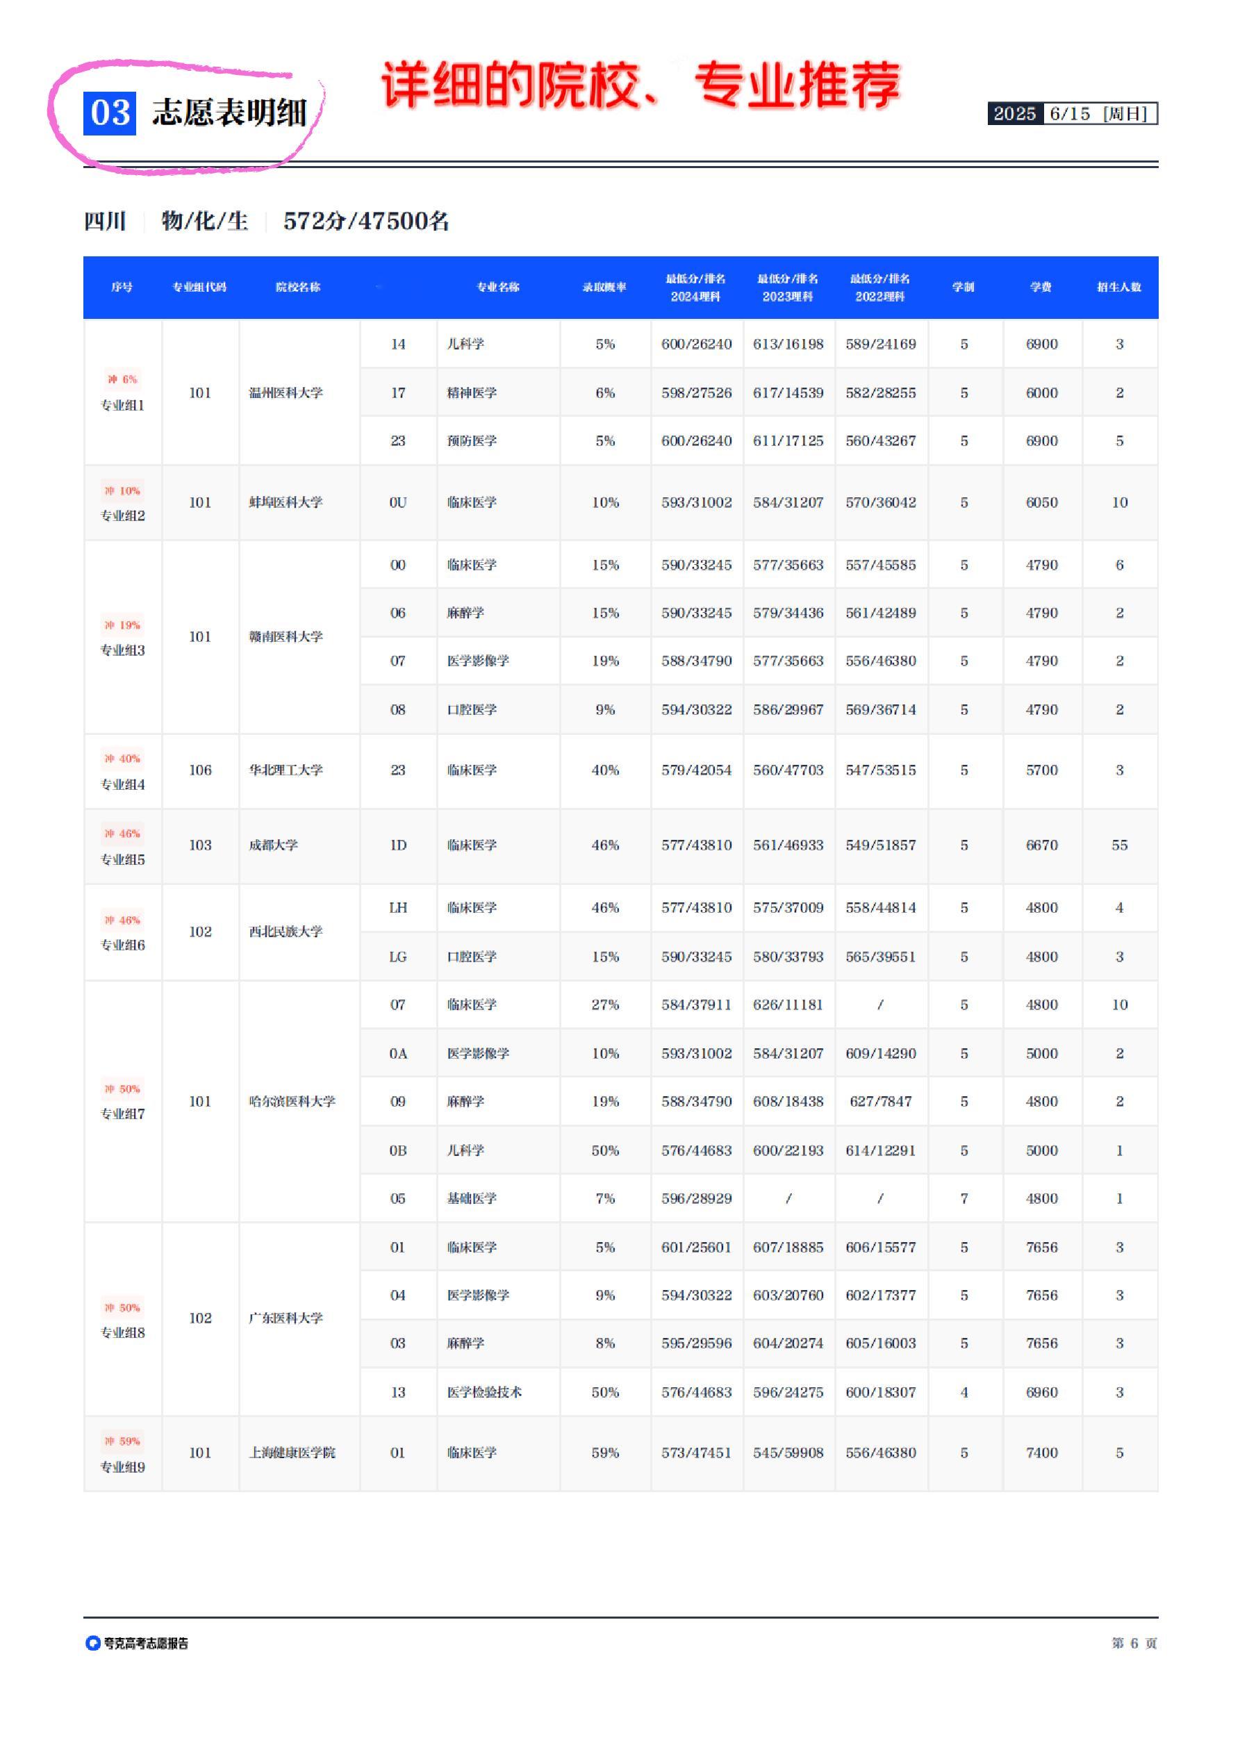Select 华北理工大学 in the school column
Screen dimensions: 1240x1752
pyautogui.click(x=286, y=770)
